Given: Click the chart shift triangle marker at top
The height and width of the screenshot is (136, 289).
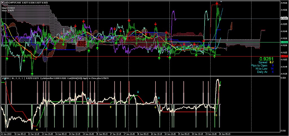Looking at the screenshot, I should click(221, 2).
